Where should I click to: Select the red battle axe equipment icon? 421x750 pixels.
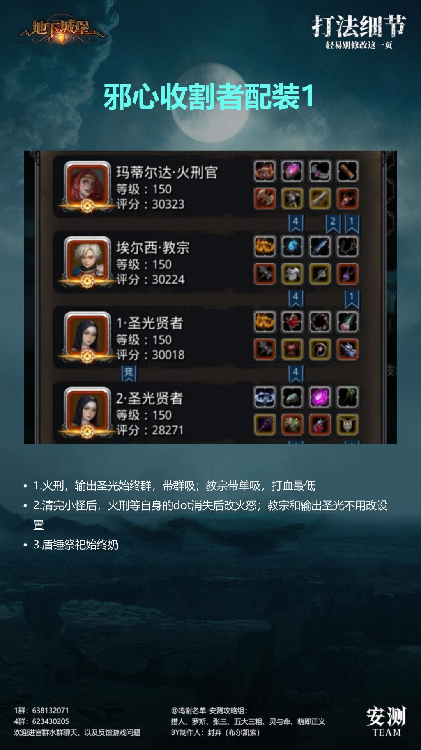point(265,198)
